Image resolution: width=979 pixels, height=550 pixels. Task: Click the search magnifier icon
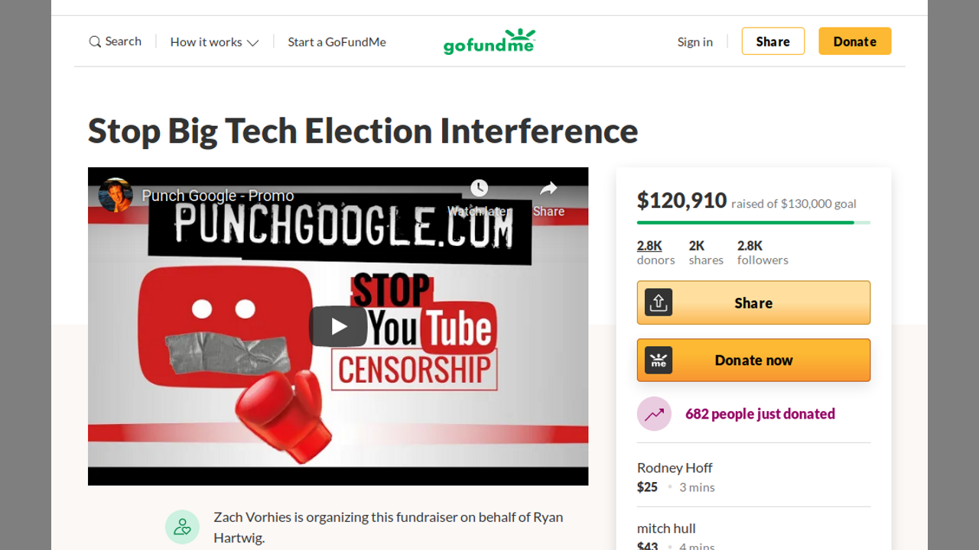pyautogui.click(x=95, y=42)
